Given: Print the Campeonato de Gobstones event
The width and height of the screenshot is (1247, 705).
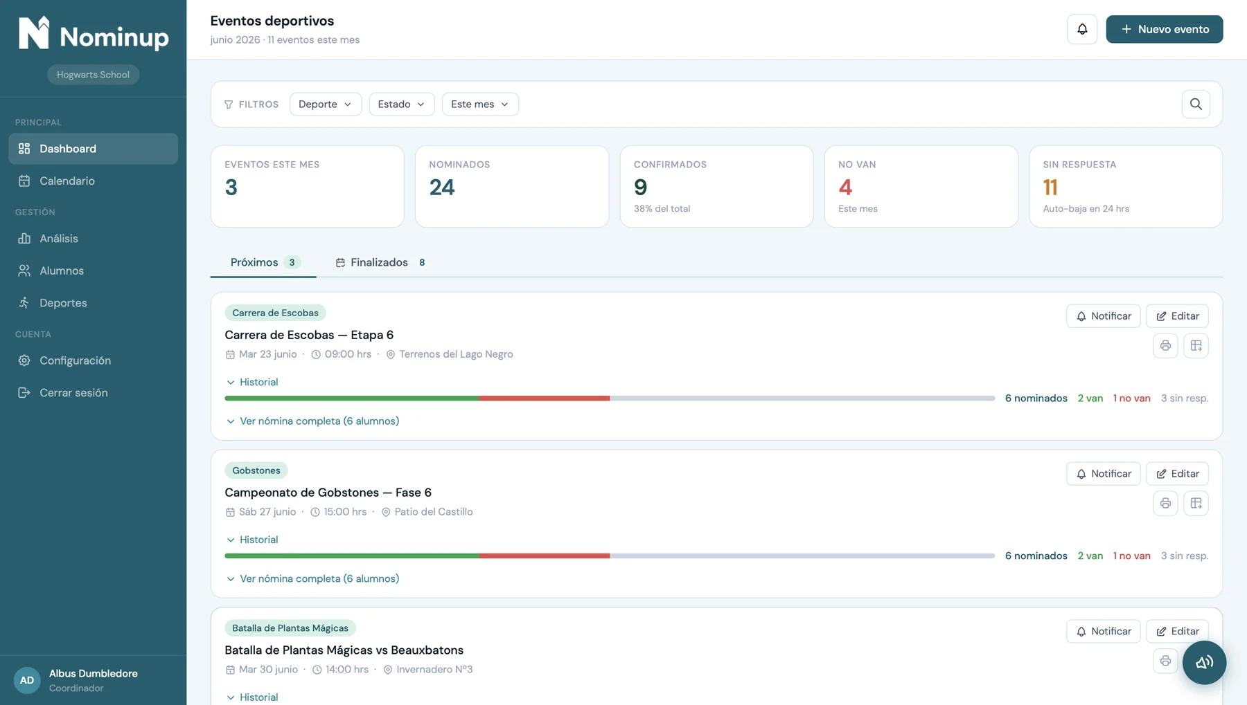Looking at the screenshot, I should click(x=1165, y=504).
